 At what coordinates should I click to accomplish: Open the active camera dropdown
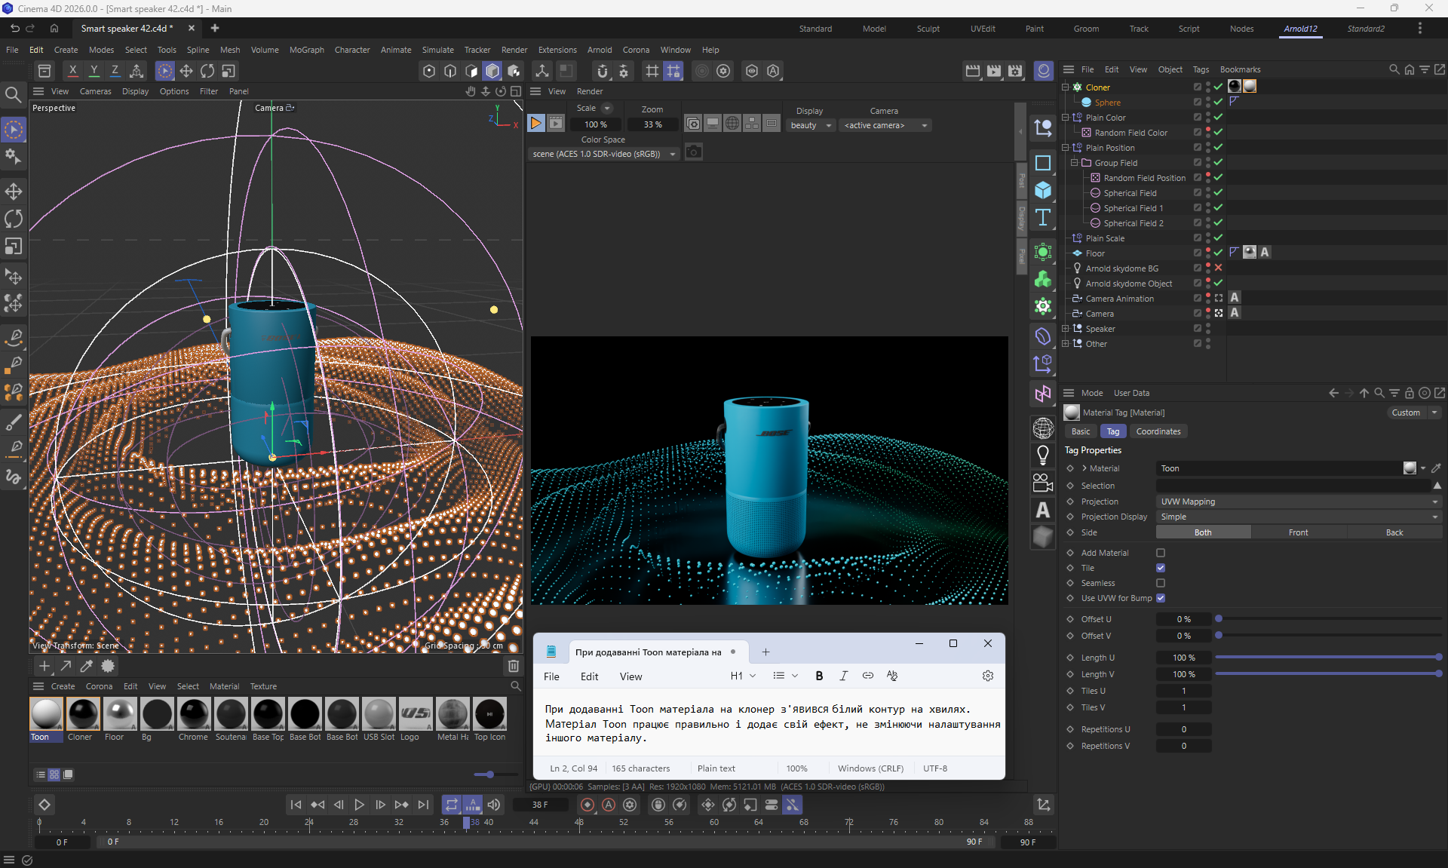tap(885, 125)
